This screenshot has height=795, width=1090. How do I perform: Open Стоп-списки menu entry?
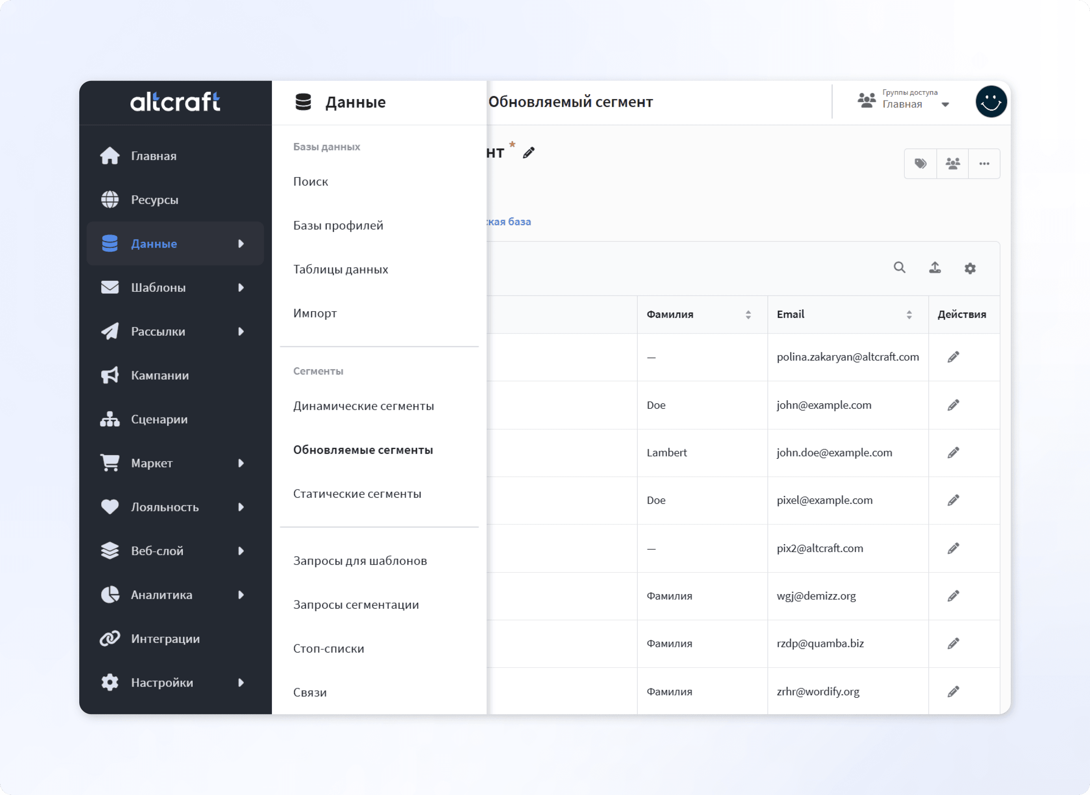[328, 649]
